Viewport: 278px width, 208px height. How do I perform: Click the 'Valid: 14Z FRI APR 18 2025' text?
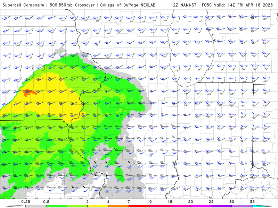pos(243,5)
